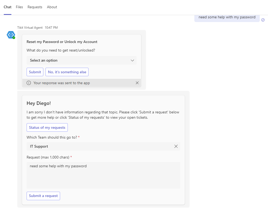Click the Tikit Virtual Agent avatar icon
Viewport: 268px width, 214px height.
point(11,35)
